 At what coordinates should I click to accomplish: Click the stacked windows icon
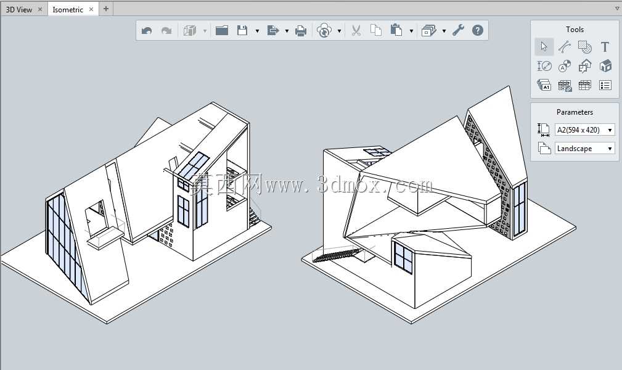coord(429,31)
